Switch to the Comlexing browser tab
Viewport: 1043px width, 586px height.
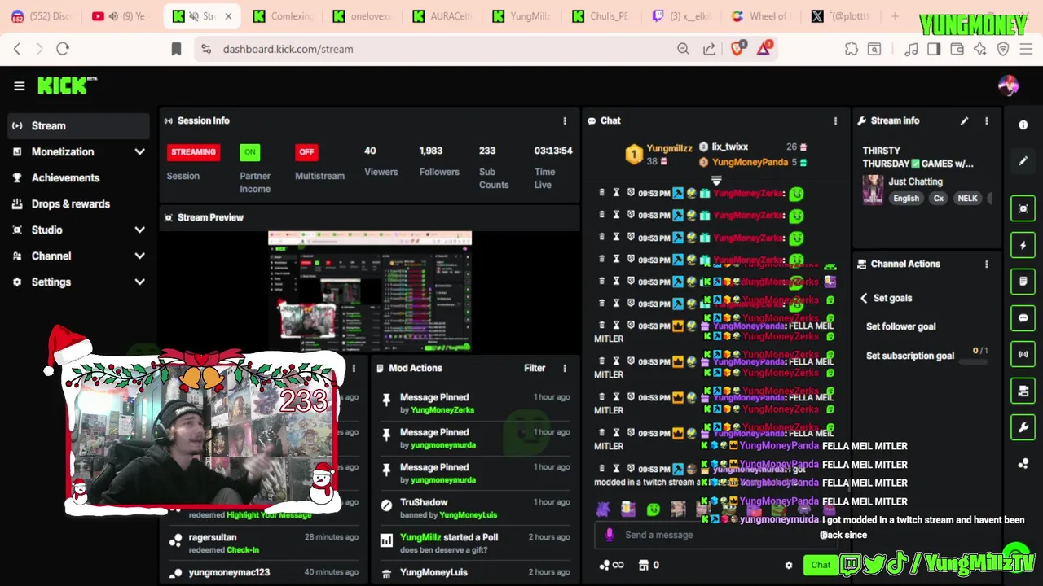coord(283,16)
